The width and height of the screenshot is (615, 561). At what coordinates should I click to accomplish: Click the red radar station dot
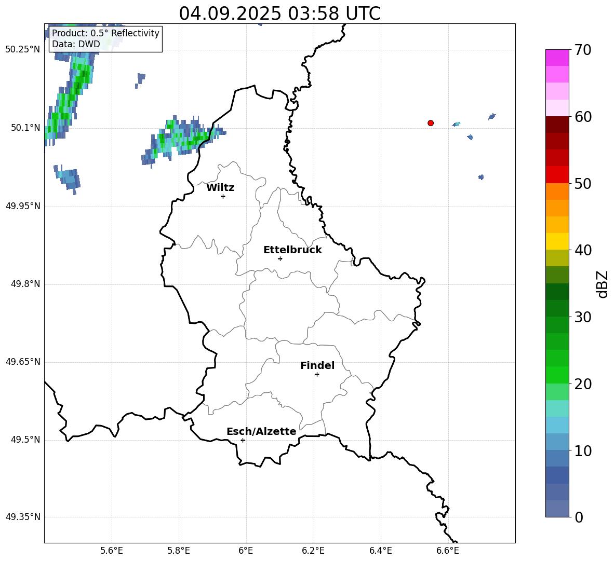click(x=431, y=123)
